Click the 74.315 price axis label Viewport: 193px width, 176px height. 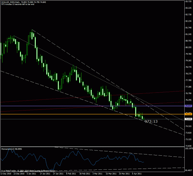[188, 126]
